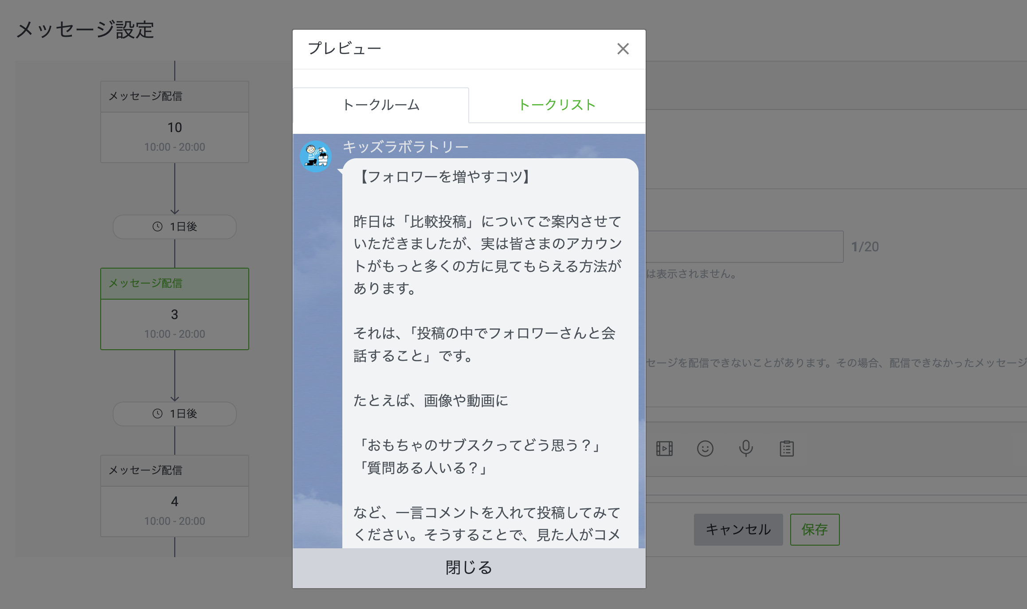
Task: Click the title input field showing 1/20
Action: coord(745,246)
